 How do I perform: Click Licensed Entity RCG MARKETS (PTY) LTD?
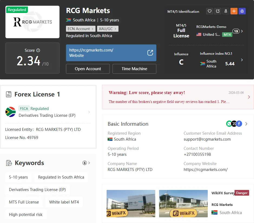pos(43,129)
